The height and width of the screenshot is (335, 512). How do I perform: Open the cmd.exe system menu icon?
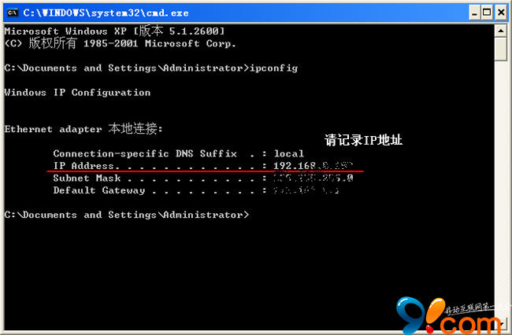pyautogui.click(x=13, y=13)
